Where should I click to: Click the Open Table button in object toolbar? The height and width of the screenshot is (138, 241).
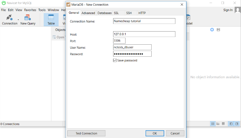click(59, 37)
